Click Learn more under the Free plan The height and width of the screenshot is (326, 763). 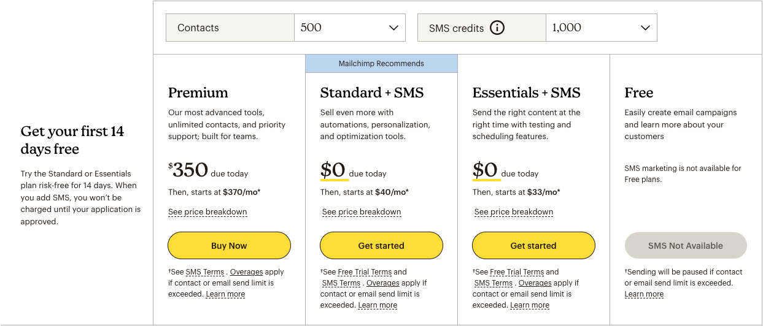click(644, 294)
